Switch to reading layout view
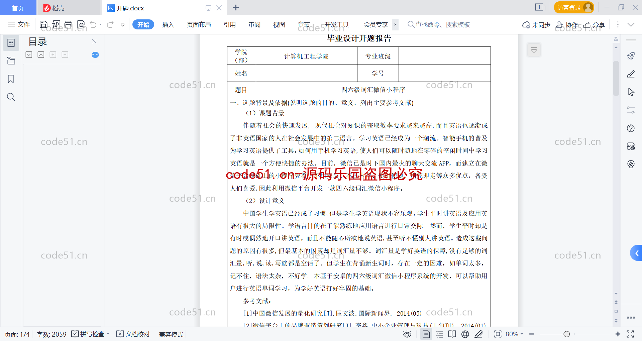This screenshot has width=642, height=341. (x=452, y=334)
